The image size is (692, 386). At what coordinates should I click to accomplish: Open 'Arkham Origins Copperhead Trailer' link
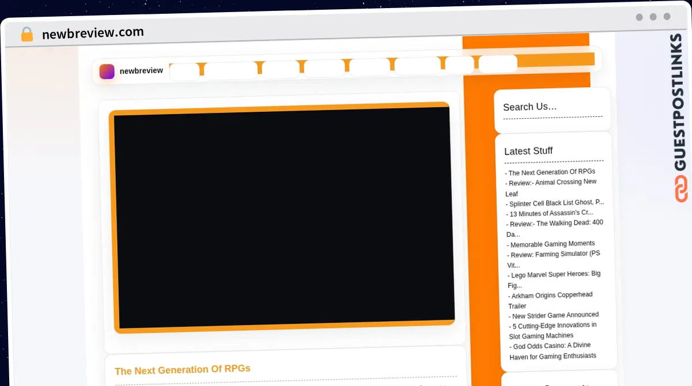pyautogui.click(x=550, y=301)
